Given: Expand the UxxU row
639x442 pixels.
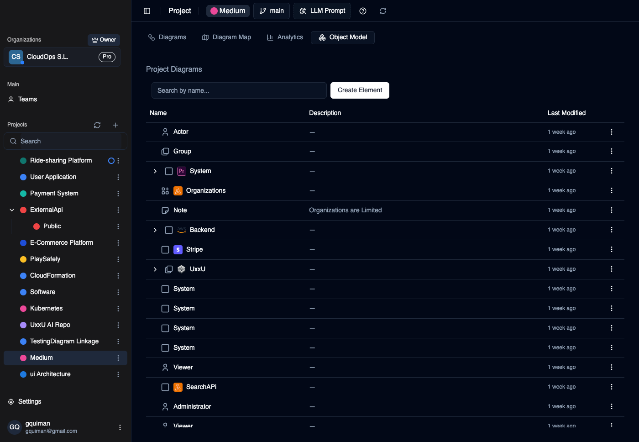Looking at the screenshot, I should [x=155, y=269].
